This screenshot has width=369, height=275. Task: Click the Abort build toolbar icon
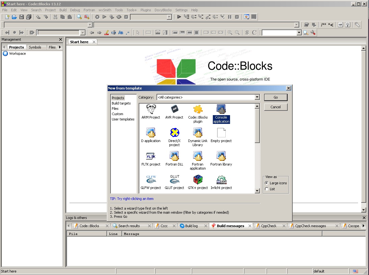point(126,17)
